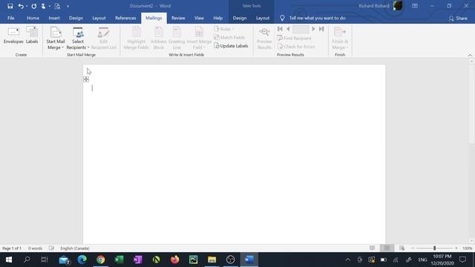475x267 pixels.
Task: Zoom out with the minus button
Action: tap(413, 248)
